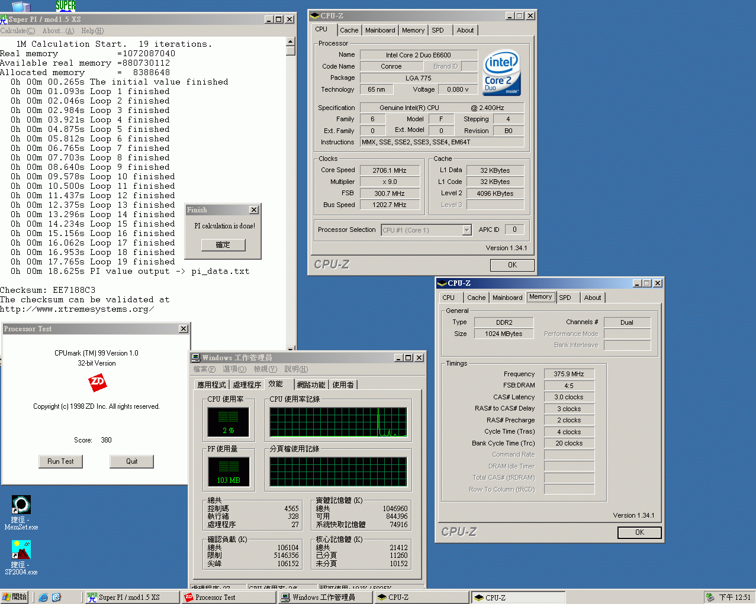Viewport: 756px width, 604px height.
Task: Open the 說明(H) menu in Task Manager
Action: click(x=296, y=369)
